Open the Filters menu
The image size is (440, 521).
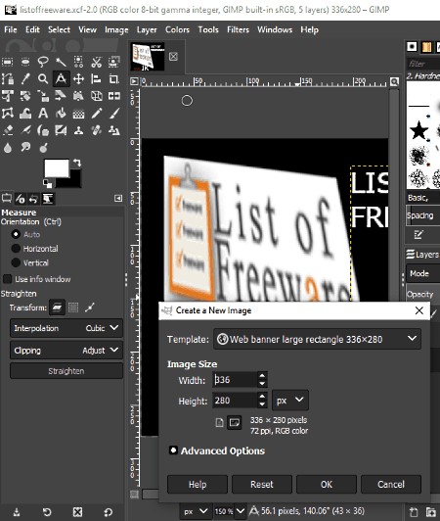coord(238,29)
